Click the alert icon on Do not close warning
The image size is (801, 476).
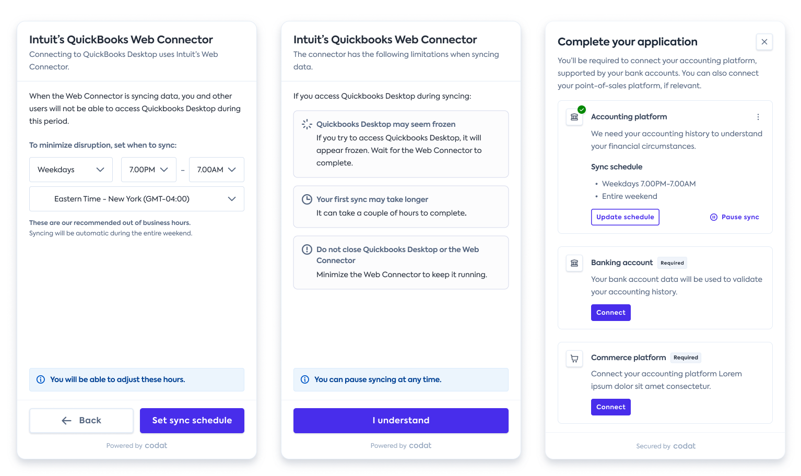pos(307,249)
